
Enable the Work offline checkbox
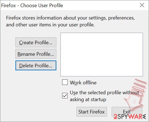pyautogui.click(x=65, y=82)
